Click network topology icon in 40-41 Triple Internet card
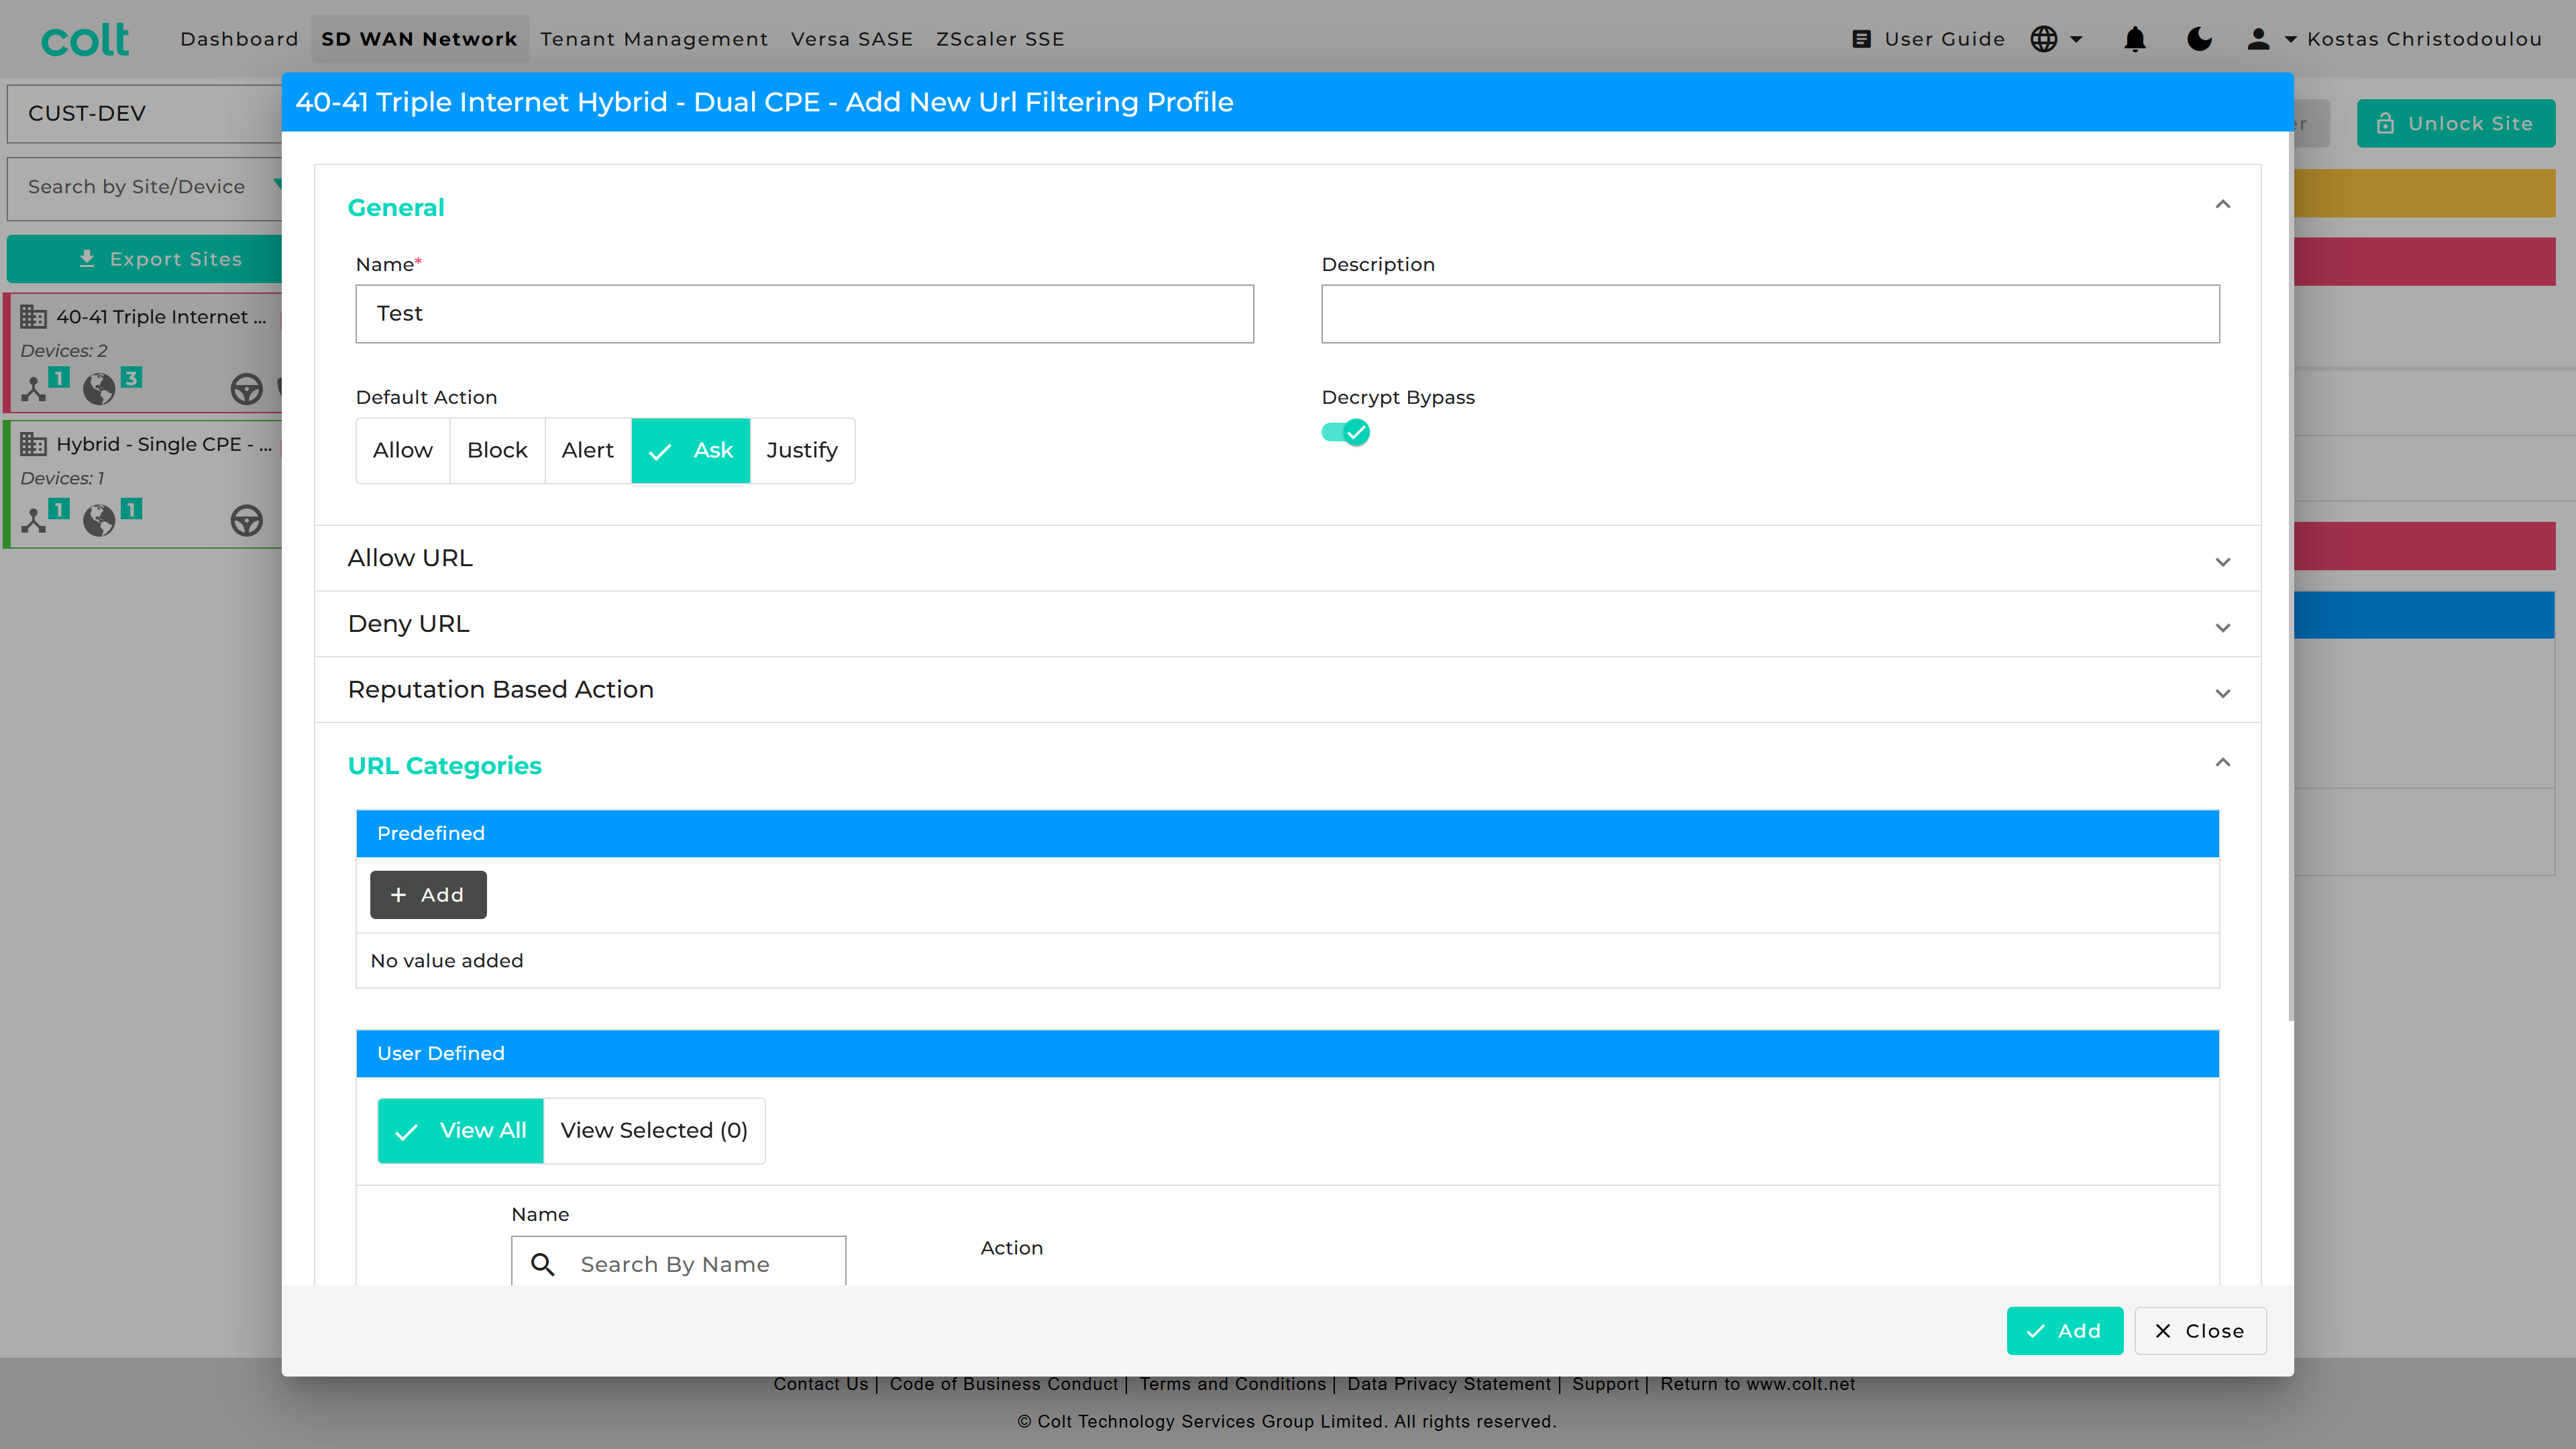 pyautogui.click(x=34, y=388)
